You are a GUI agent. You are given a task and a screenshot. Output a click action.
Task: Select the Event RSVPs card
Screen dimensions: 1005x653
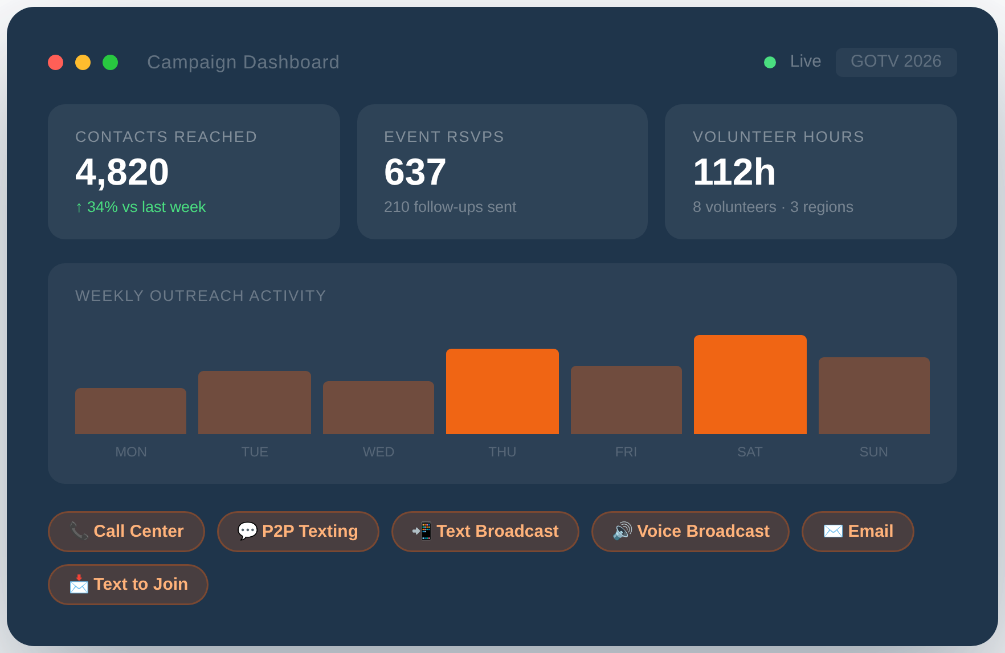[502, 172]
